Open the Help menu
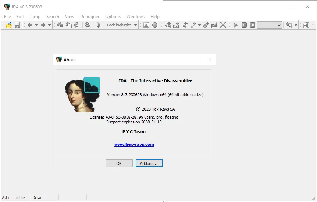This screenshot has width=317, height=202. tap(155, 17)
